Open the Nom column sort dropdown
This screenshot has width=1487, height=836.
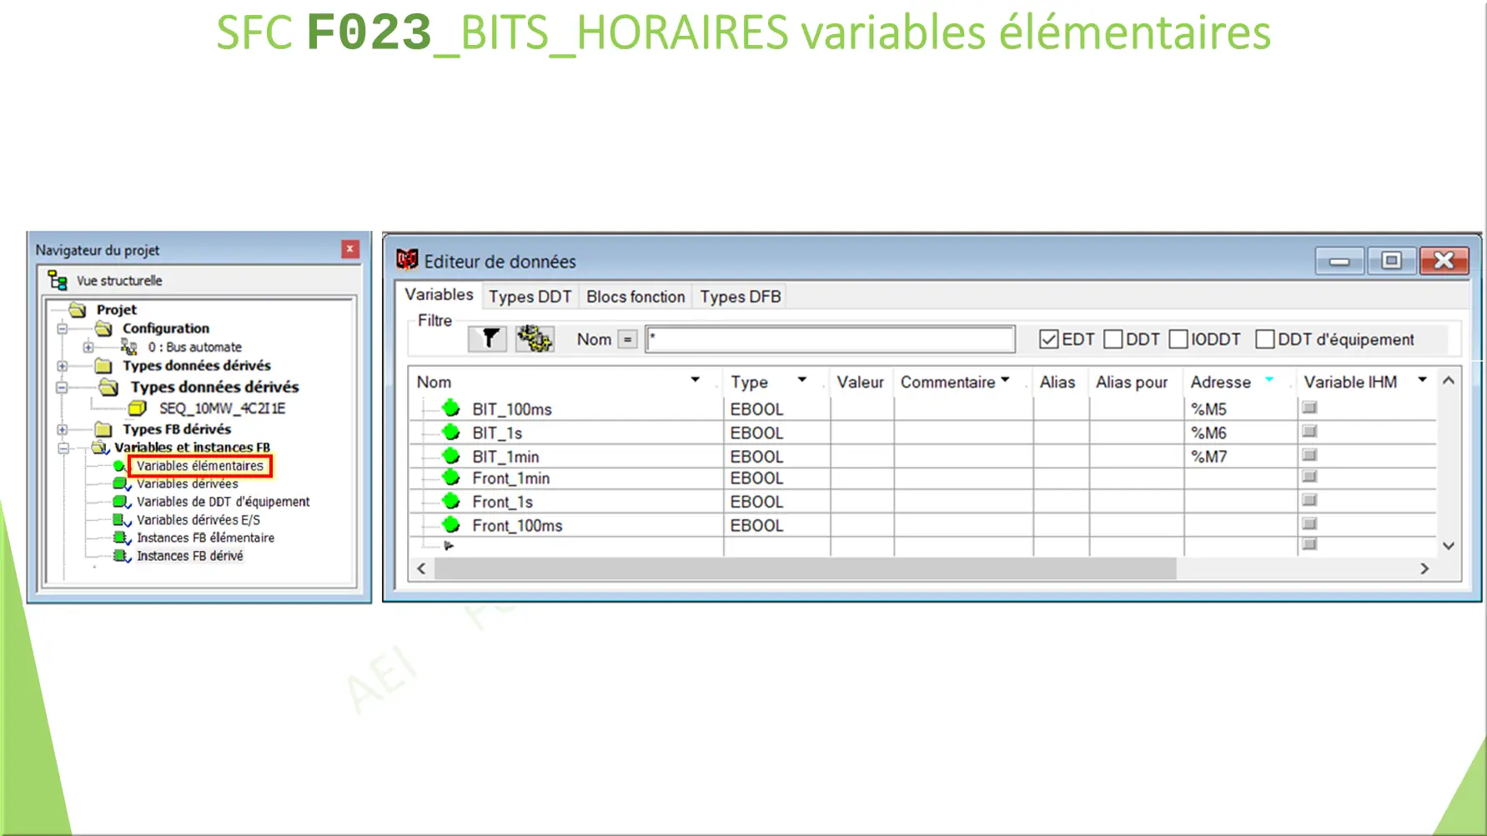click(x=696, y=380)
